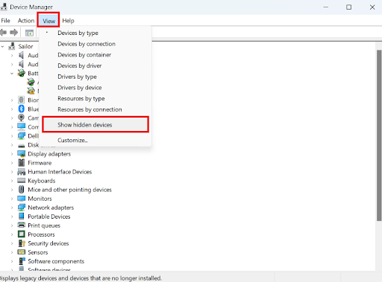Close the View menu
This screenshot has width=382, height=282.
tap(48, 21)
